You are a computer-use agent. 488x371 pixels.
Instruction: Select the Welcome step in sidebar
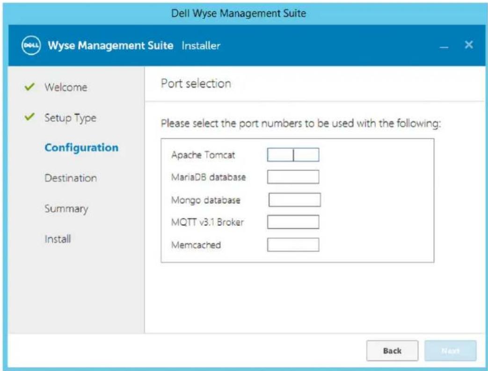(x=66, y=87)
